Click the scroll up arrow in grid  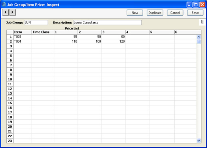(199, 37)
